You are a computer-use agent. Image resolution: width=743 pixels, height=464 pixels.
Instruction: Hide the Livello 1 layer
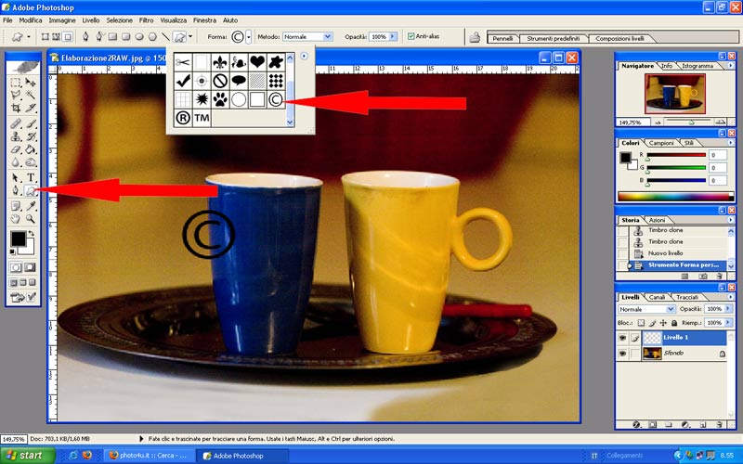click(621, 339)
